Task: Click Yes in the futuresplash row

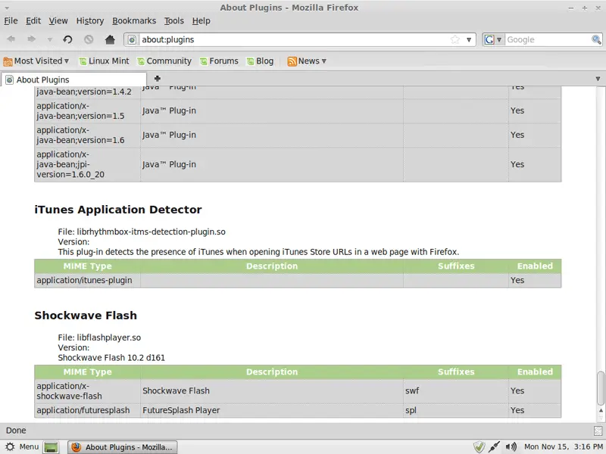Action: tap(517, 410)
